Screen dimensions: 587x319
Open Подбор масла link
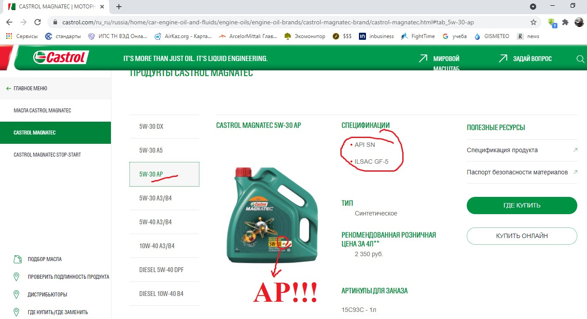click(x=38, y=259)
